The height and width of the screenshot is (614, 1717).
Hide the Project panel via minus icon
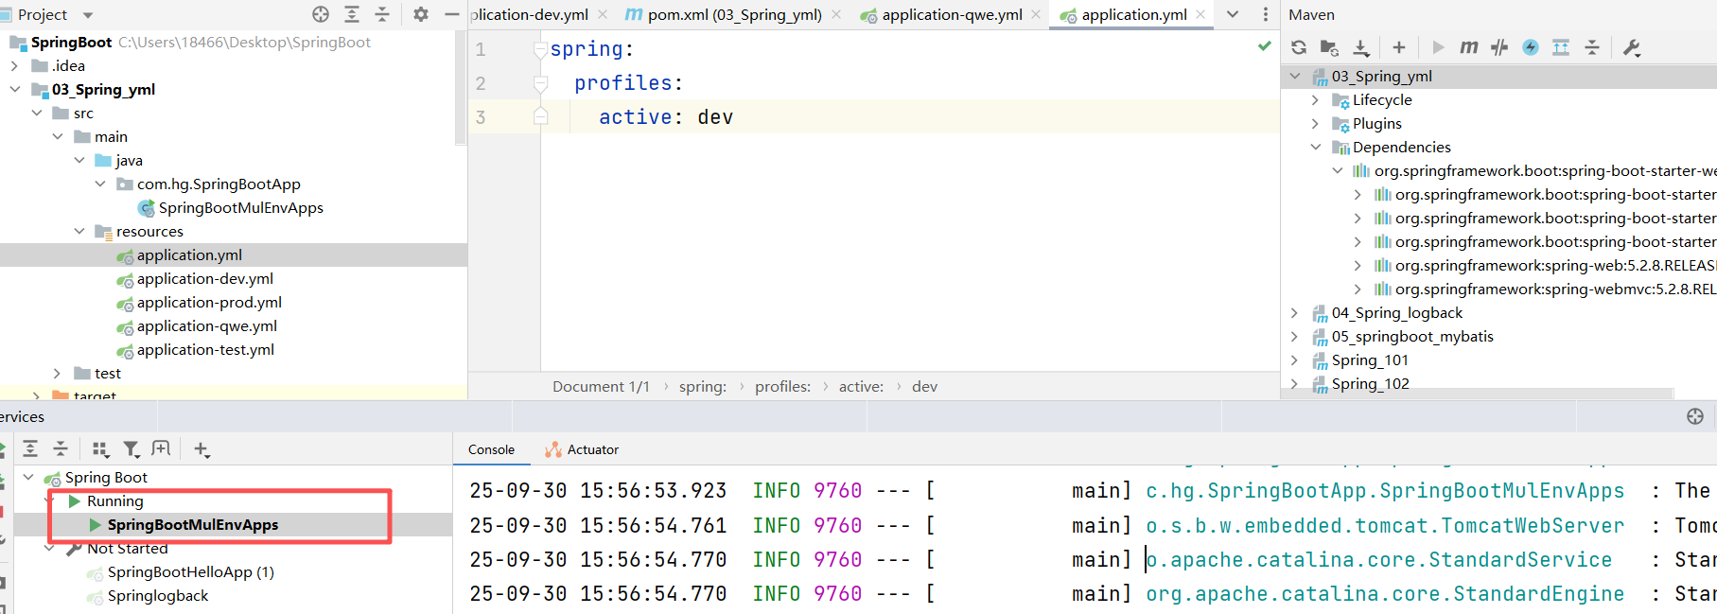(451, 14)
